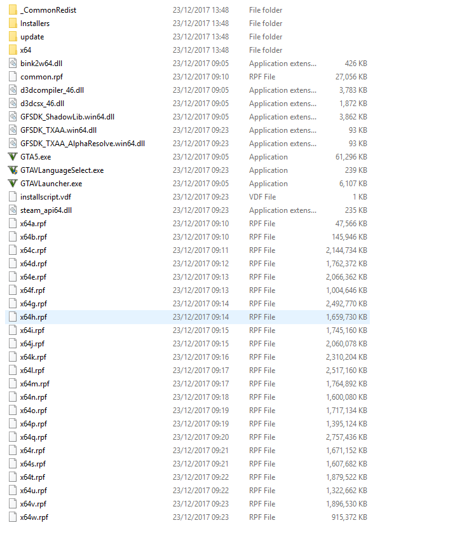The width and height of the screenshot is (455, 558).
Task: Click the d3dcompiler_46.dll file icon
Action: (13, 90)
